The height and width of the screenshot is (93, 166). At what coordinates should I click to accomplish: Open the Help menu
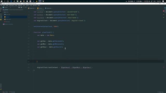click(39, 5)
